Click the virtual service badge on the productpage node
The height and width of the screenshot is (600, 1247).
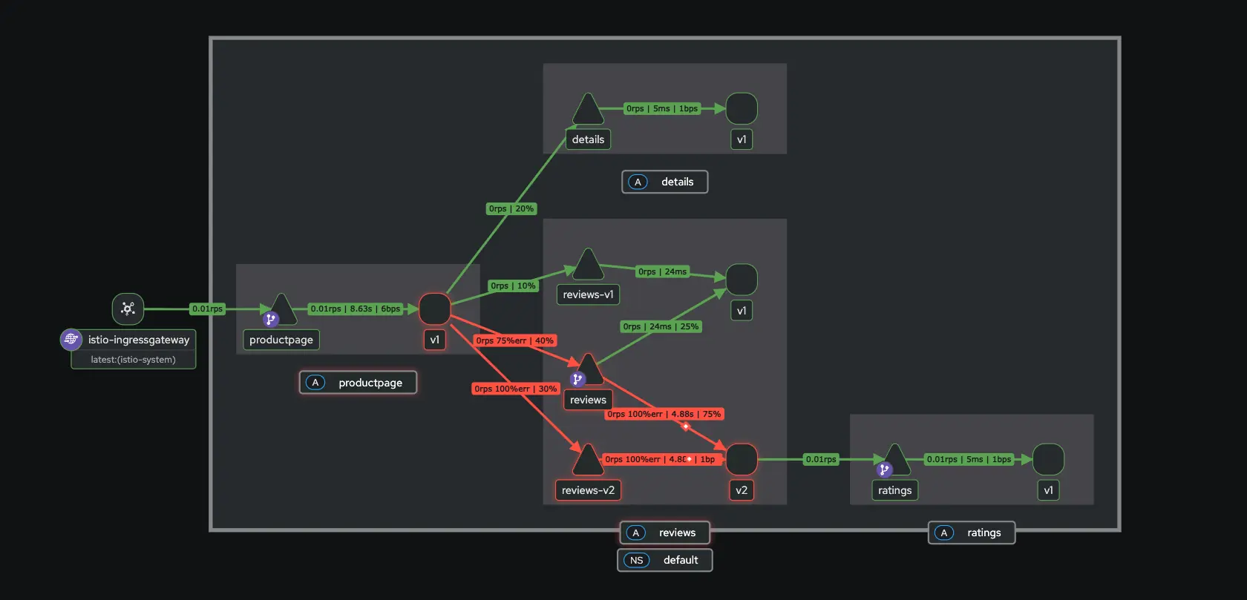click(x=271, y=320)
